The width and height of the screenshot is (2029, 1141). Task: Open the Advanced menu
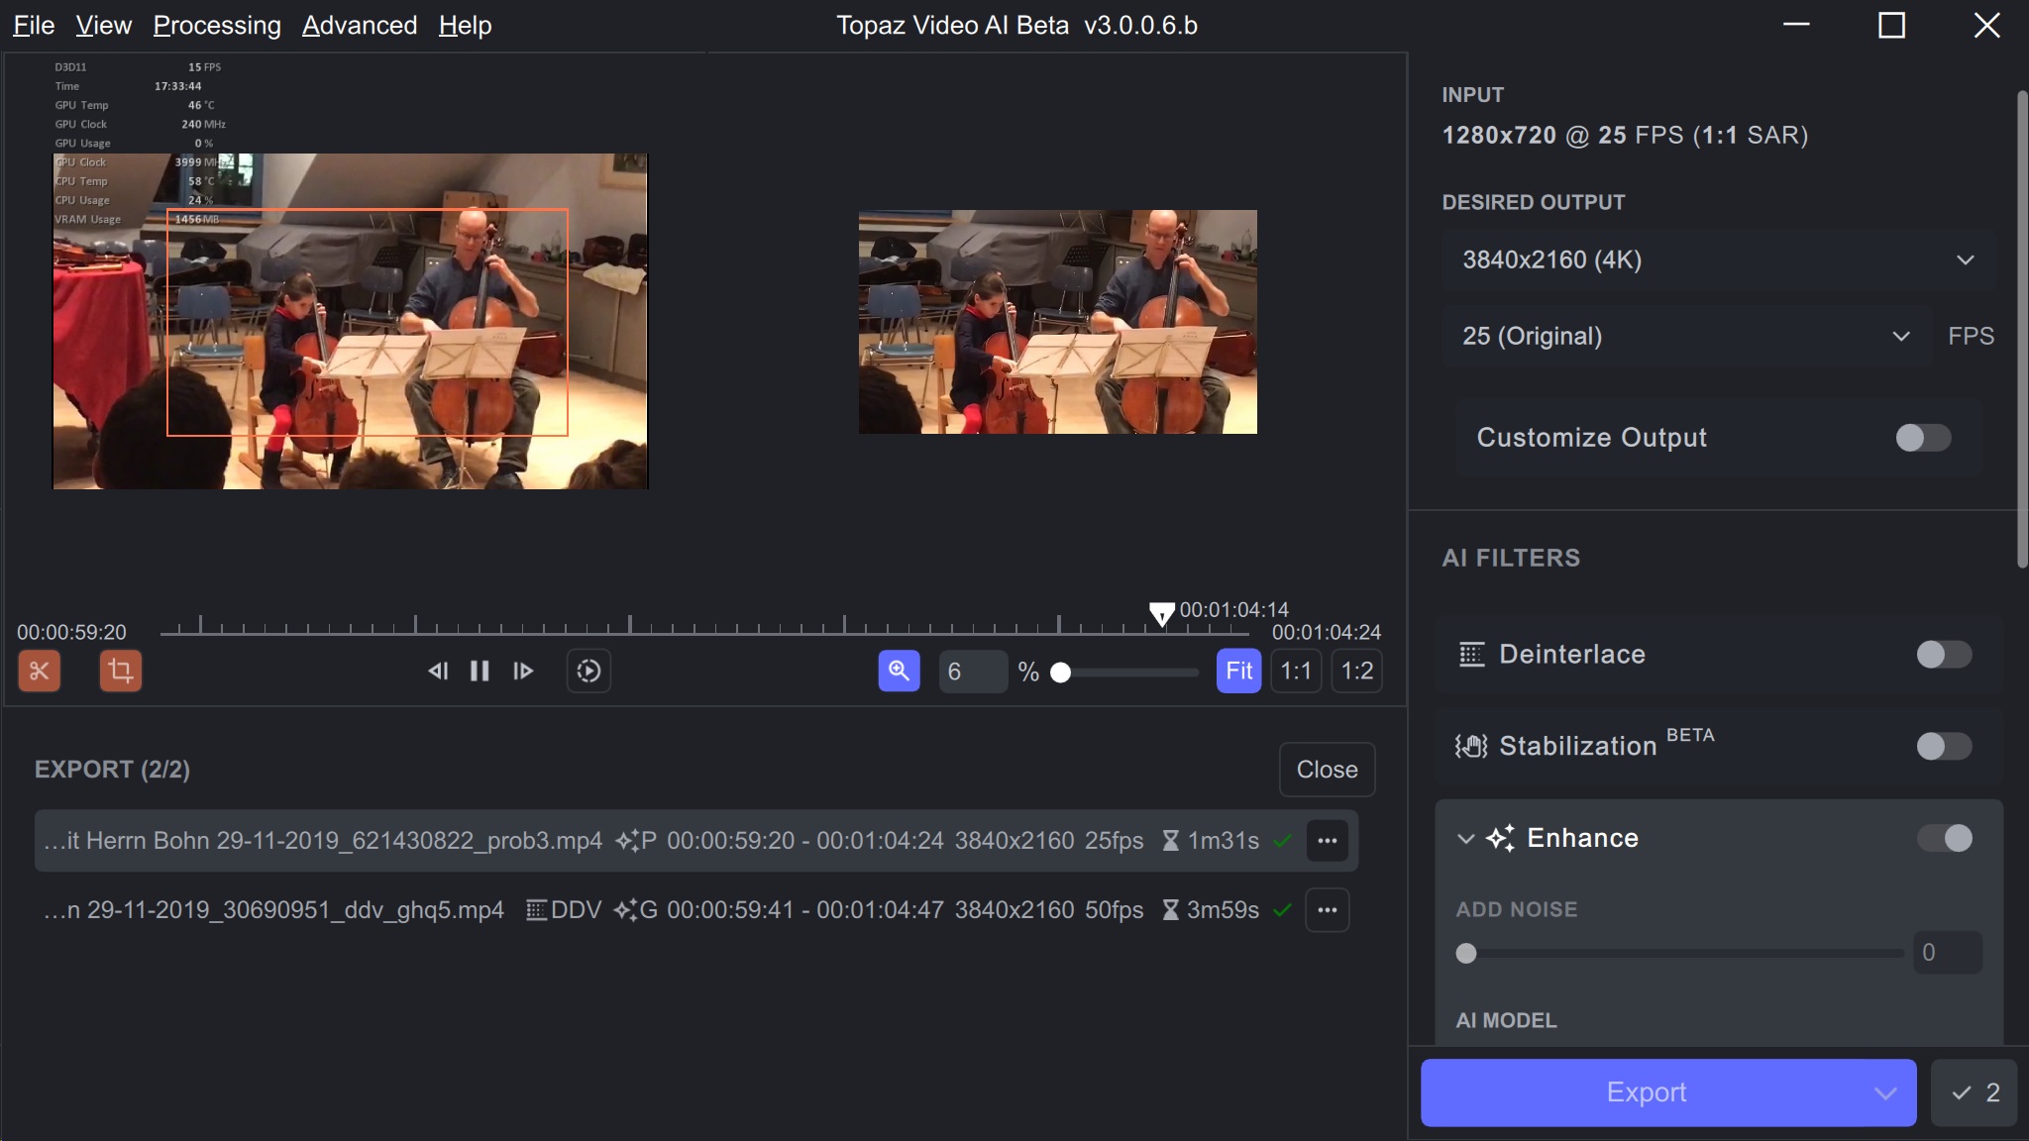tap(360, 25)
